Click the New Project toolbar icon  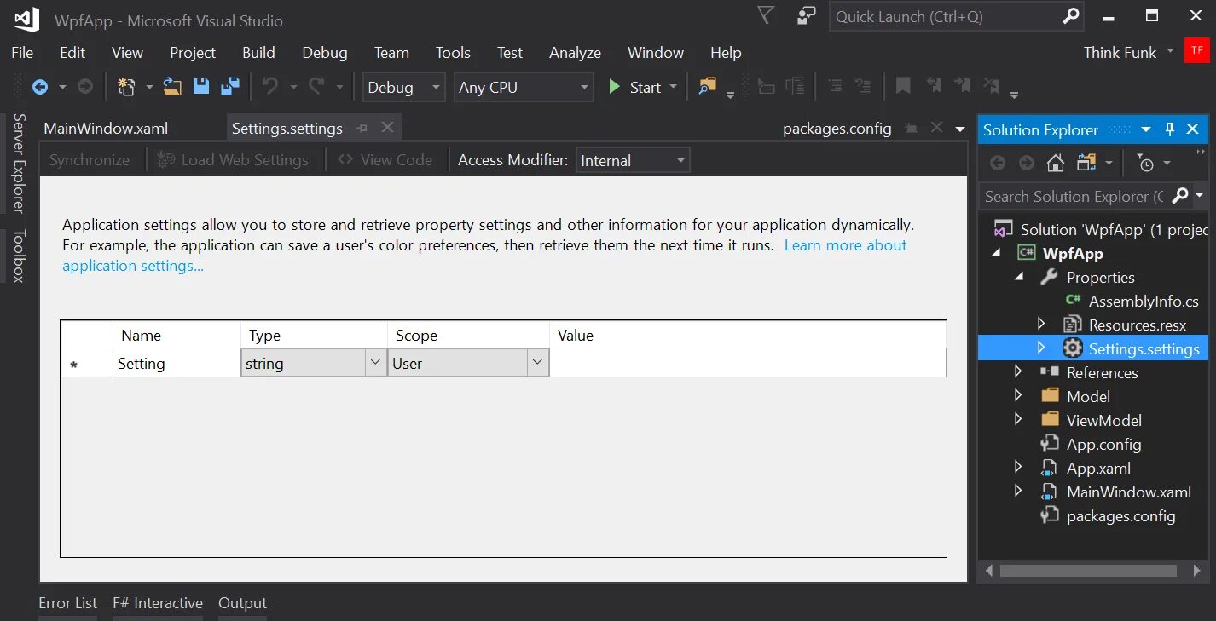tap(126, 87)
